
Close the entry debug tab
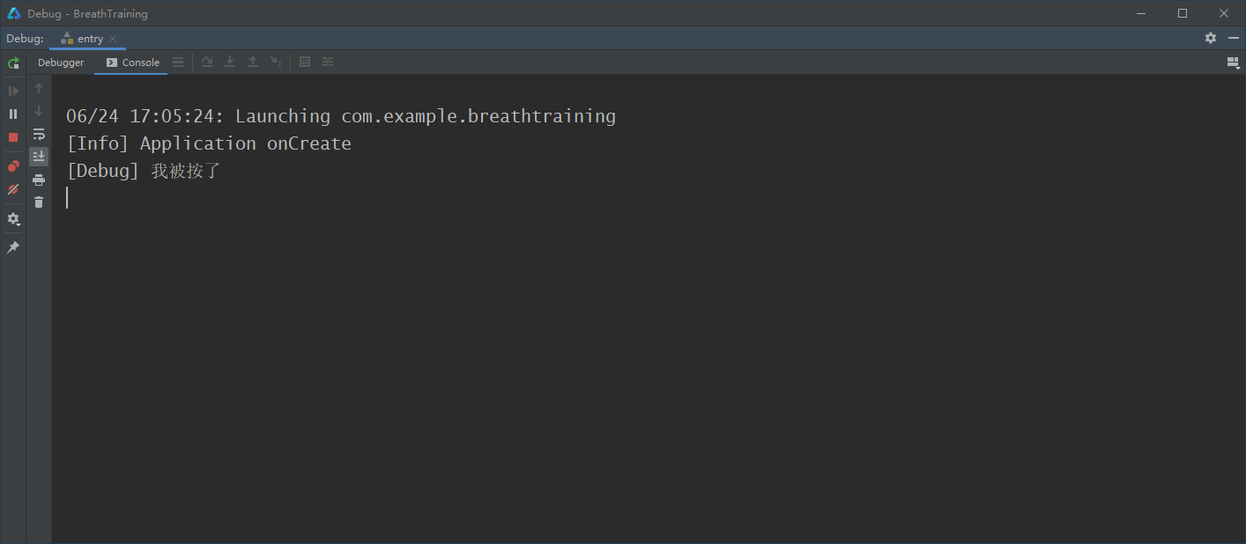113,39
